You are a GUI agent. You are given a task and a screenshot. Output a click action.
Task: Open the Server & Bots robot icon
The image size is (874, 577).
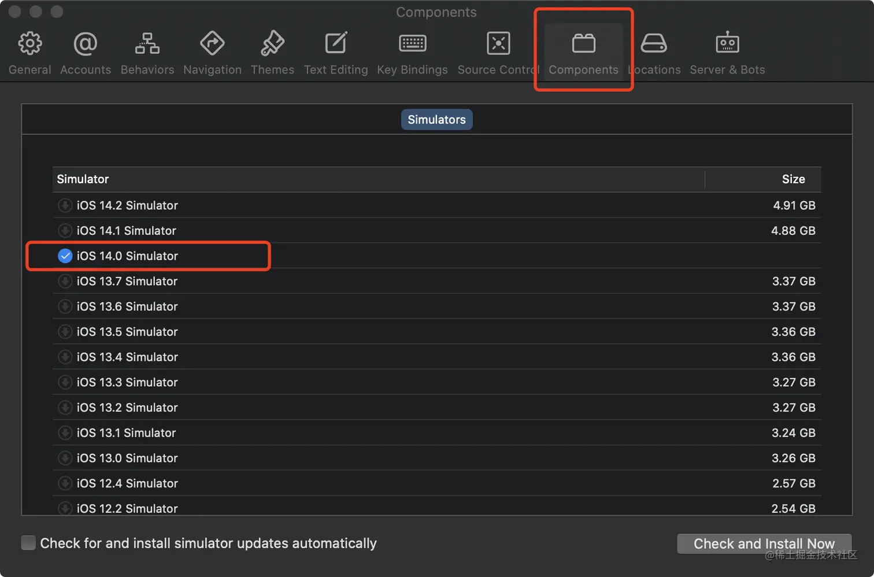(727, 43)
